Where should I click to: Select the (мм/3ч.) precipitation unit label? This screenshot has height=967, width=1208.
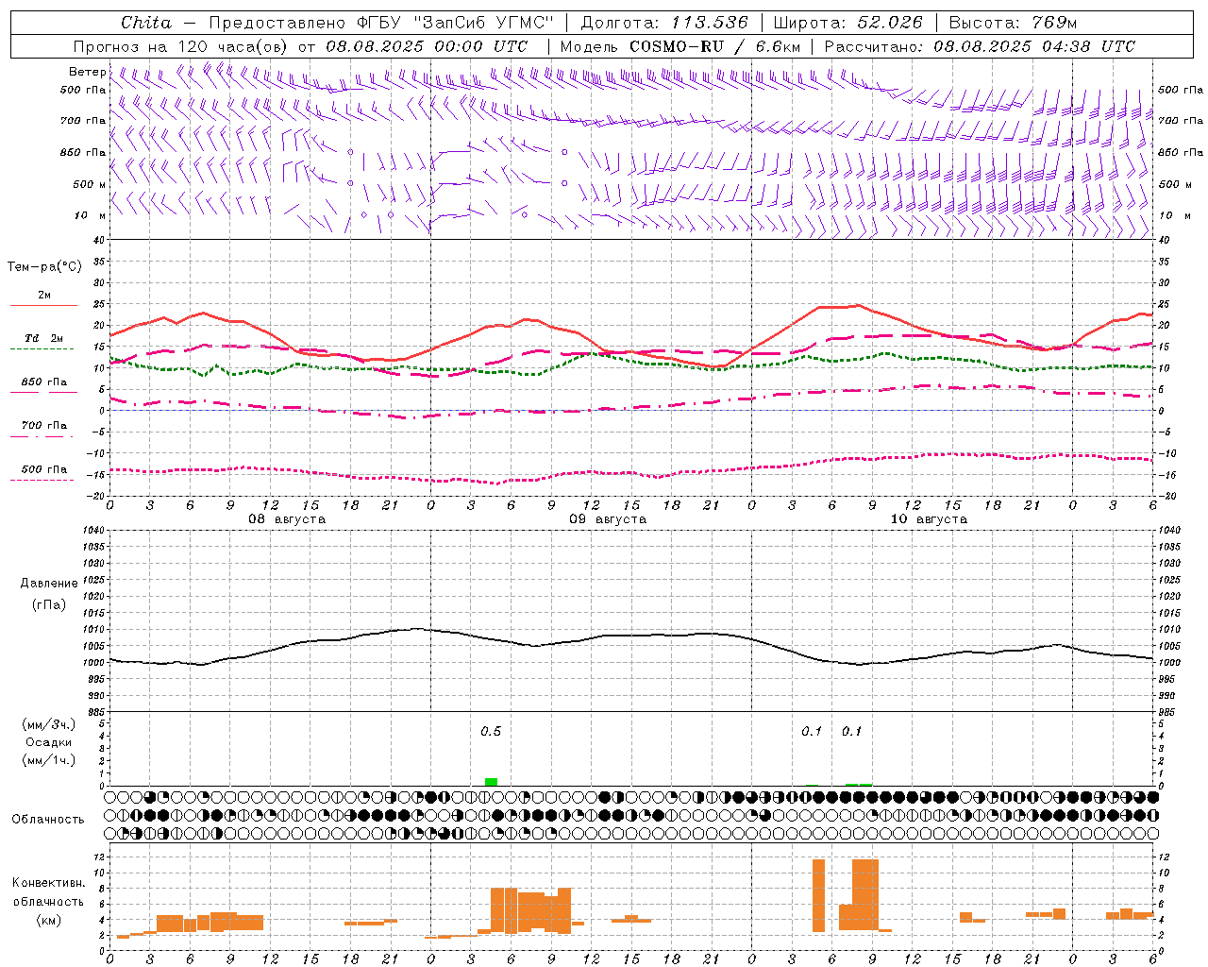coord(49,724)
